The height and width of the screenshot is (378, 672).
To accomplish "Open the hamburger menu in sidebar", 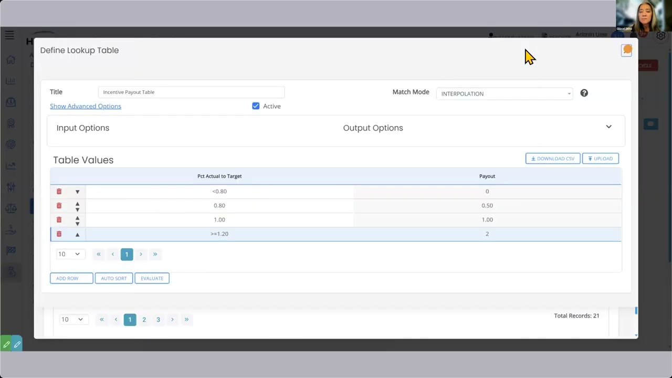I will point(9,35).
